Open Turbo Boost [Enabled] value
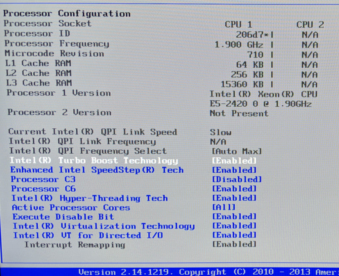 pos(234,161)
